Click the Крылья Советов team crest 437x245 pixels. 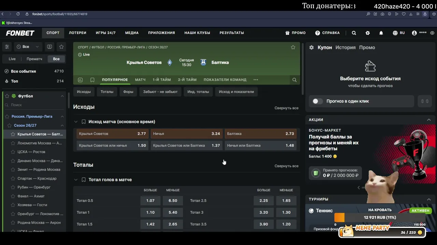[x=170, y=62]
